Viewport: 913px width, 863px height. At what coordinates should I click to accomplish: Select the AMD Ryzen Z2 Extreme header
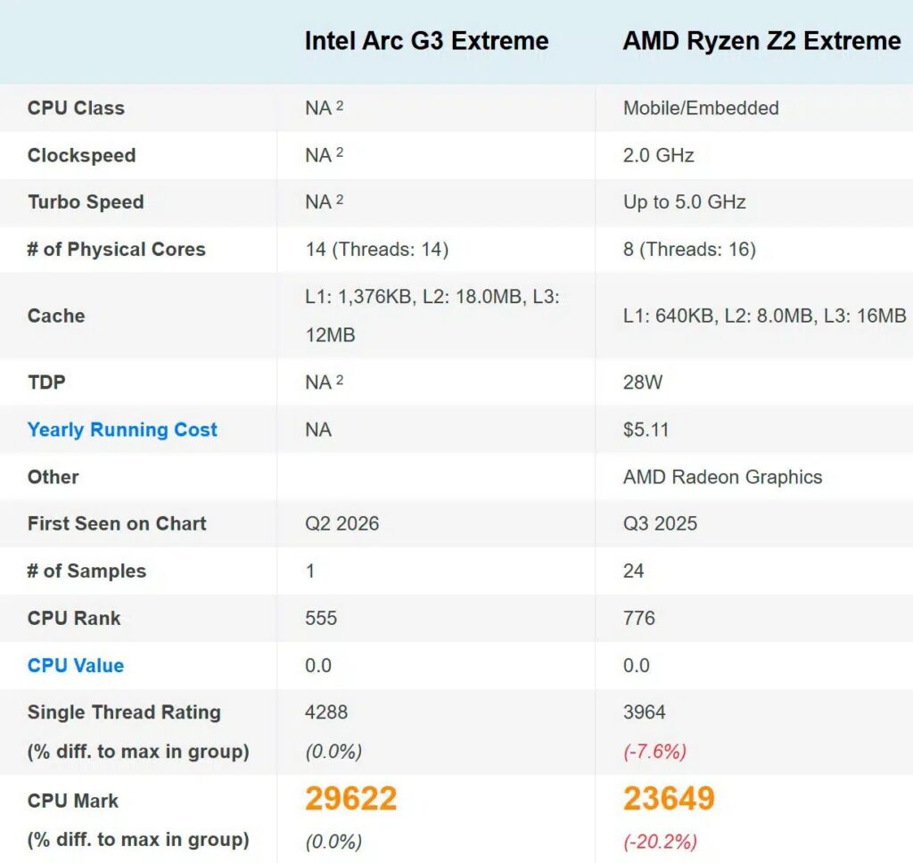[x=762, y=41]
